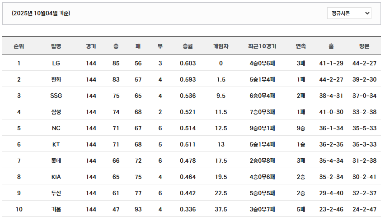Click 키움's away record 24-2-47
Image resolution: width=385 pixels, height=220 pixels.
pyautogui.click(x=364, y=209)
